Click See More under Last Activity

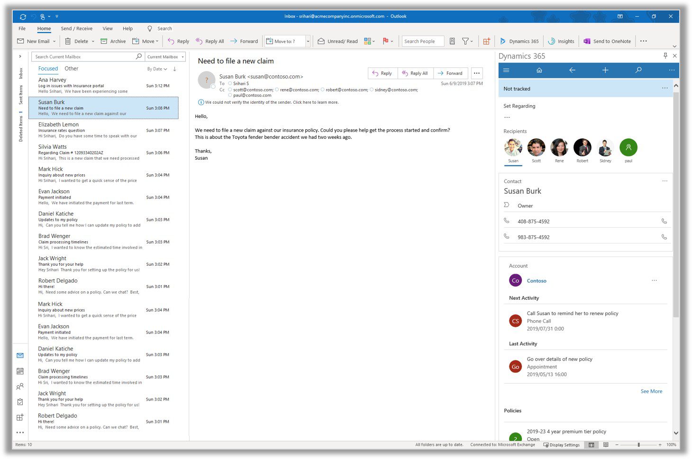click(x=651, y=391)
